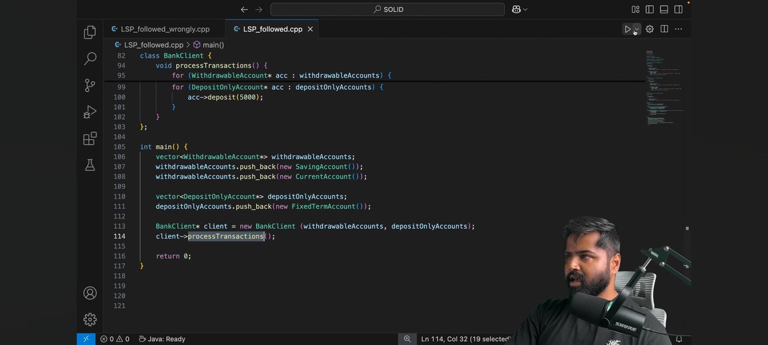The width and height of the screenshot is (768, 345).
Task: Open the remote window indicator
Action: coord(86,339)
